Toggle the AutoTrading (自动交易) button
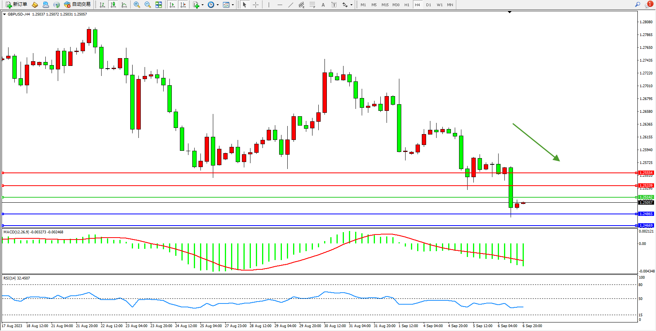Image resolution: width=656 pixels, height=331 pixels. point(77,5)
